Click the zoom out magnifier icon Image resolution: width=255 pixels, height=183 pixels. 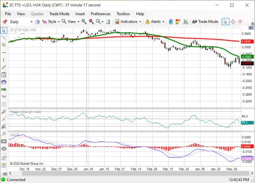[x=91, y=22]
